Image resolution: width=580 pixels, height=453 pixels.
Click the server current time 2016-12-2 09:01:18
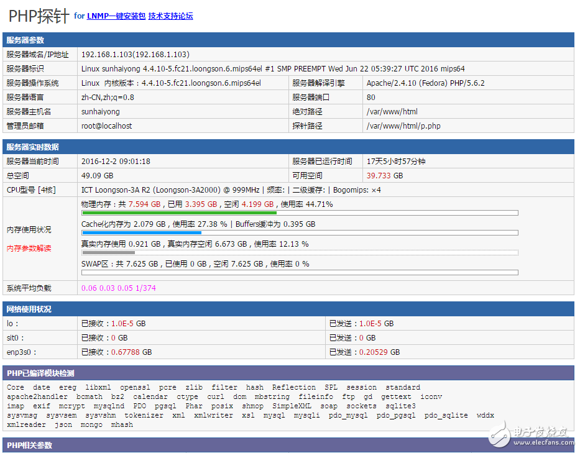pos(116,162)
